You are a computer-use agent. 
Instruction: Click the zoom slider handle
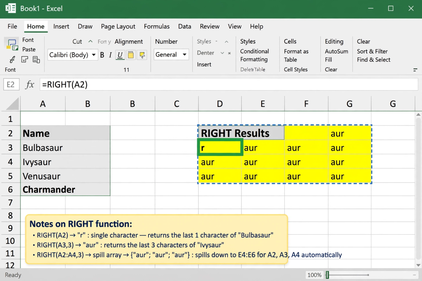(x=327, y=275)
